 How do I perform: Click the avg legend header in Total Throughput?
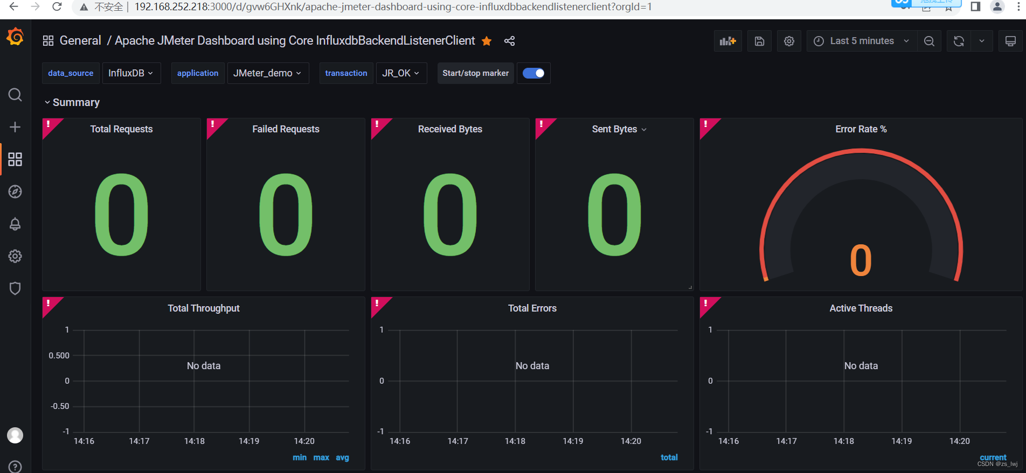pyautogui.click(x=342, y=457)
